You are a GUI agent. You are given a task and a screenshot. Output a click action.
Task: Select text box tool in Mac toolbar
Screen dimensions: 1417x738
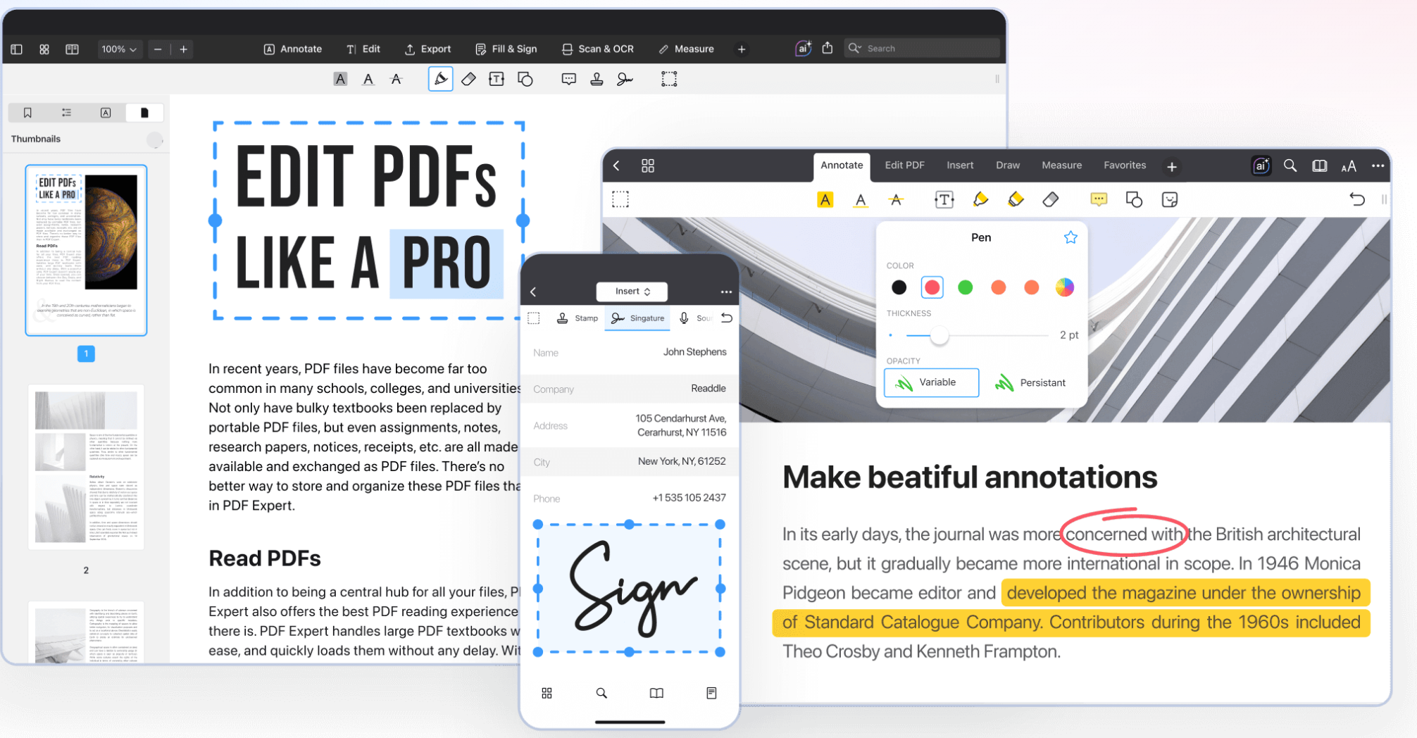497,80
